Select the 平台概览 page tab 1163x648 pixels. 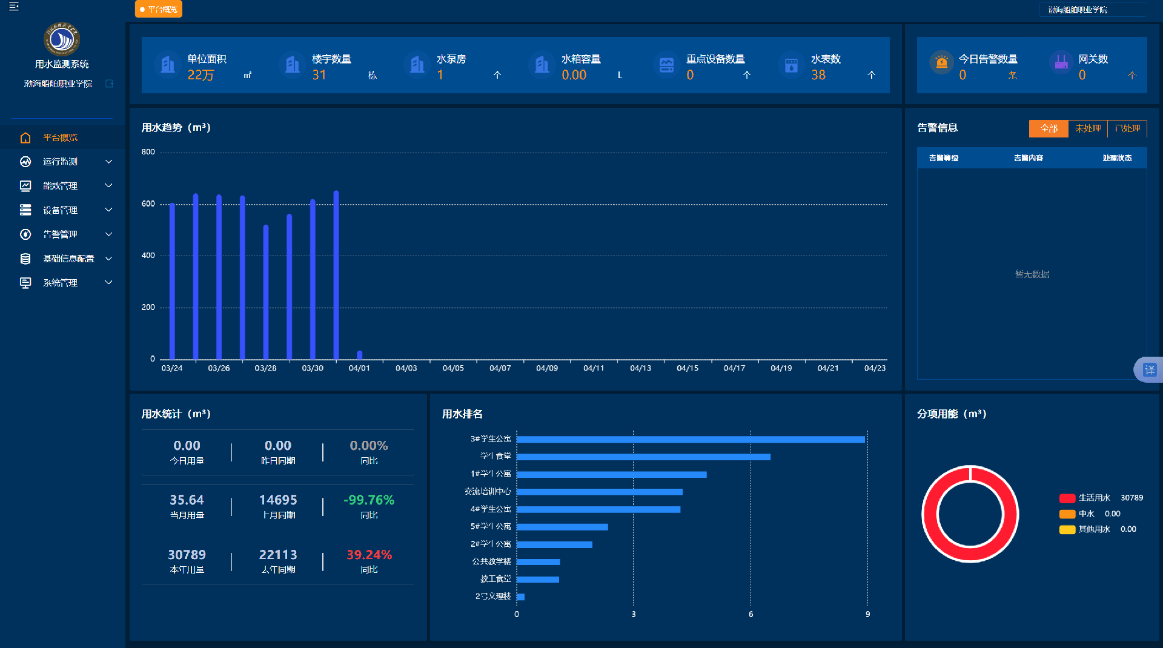[x=159, y=9]
